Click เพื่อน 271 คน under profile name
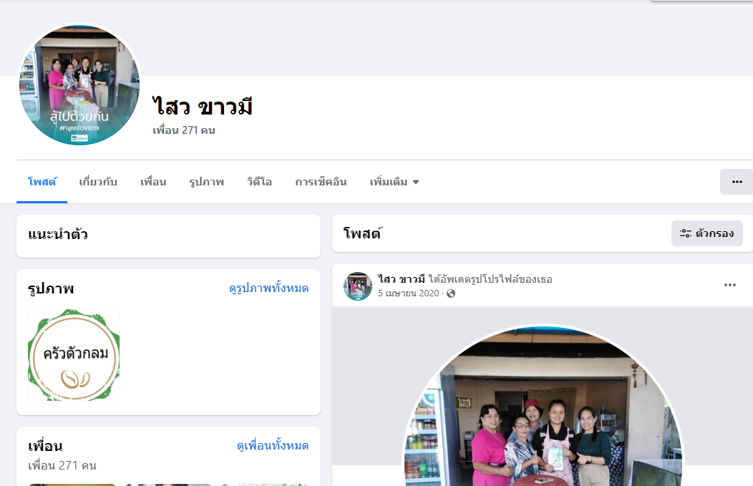Screen dimensions: 753x486 184,130
